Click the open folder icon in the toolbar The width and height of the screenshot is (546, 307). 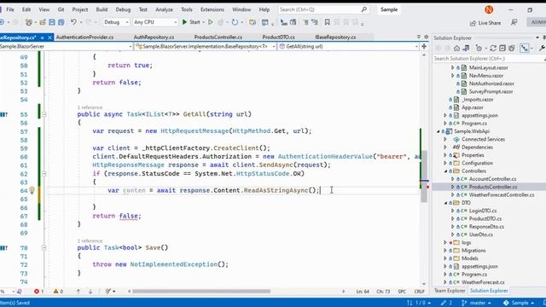click(43, 22)
